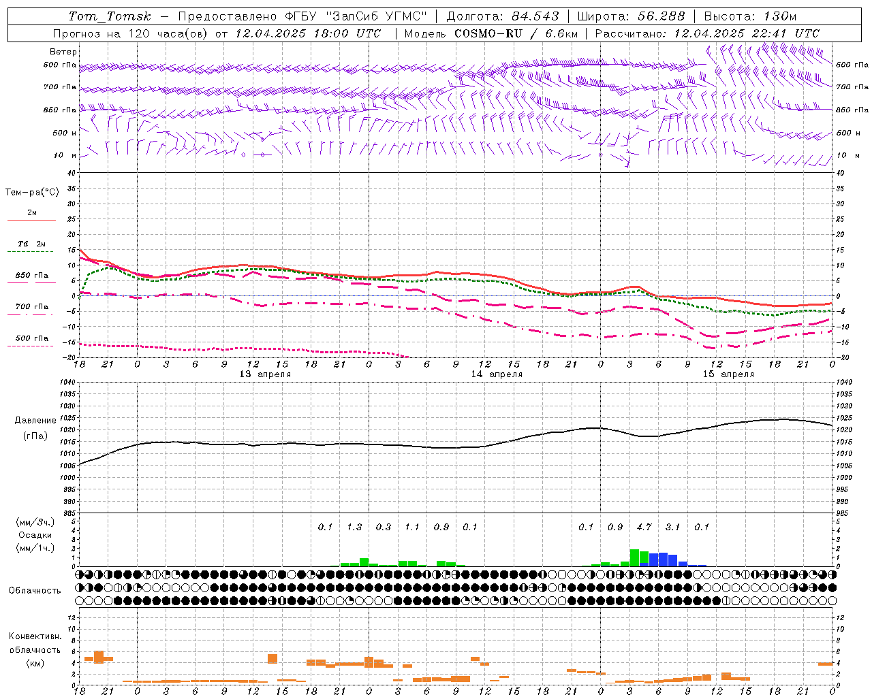The width and height of the screenshot is (872, 697).
Task: Click the (км) convective cloud unit label
Action: 35,663
